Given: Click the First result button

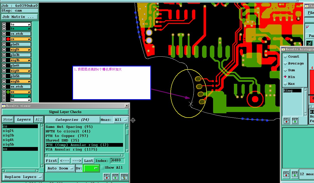Looking at the screenshot, I should click(x=51, y=161).
